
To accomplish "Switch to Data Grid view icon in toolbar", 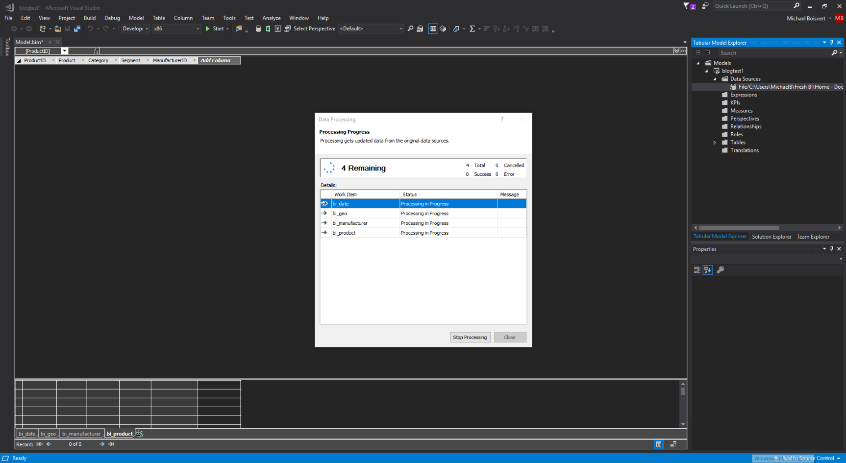I will point(433,29).
